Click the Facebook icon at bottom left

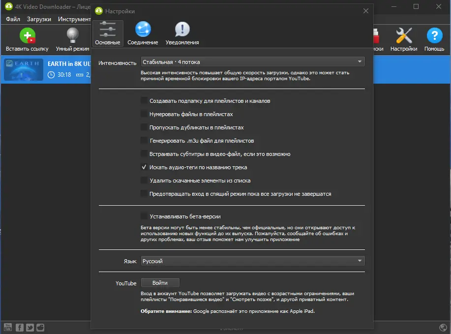[x=19, y=327]
